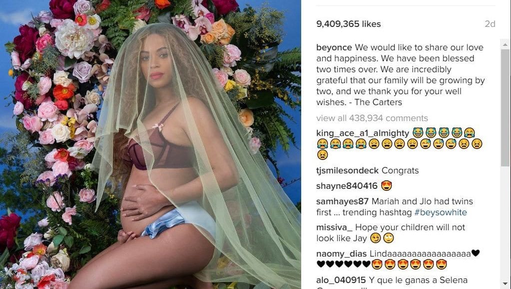Click the pregnancy announcement photo
The width and height of the screenshot is (511, 289).
click(x=150, y=144)
